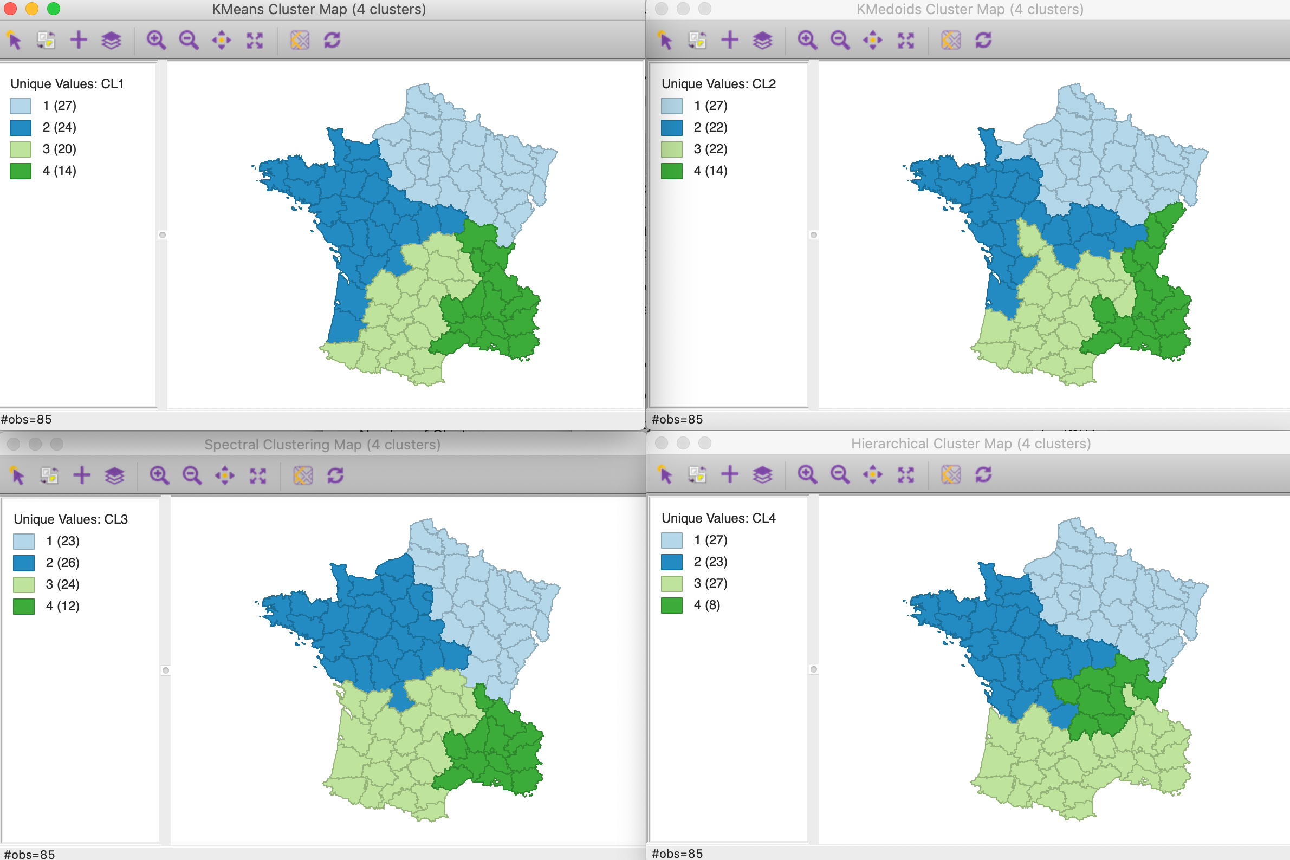Click light blue swatch for cluster 1 in CL1

coord(21,106)
